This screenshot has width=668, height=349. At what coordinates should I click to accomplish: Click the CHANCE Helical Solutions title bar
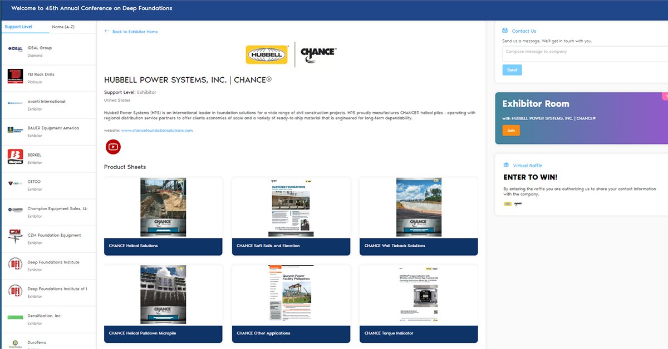163,246
